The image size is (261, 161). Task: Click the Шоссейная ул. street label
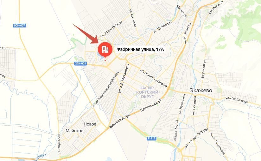[x=59, y=144]
